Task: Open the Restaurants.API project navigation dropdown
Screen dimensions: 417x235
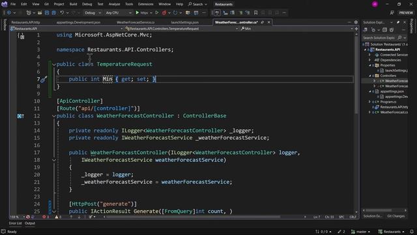Action: point(66,29)
